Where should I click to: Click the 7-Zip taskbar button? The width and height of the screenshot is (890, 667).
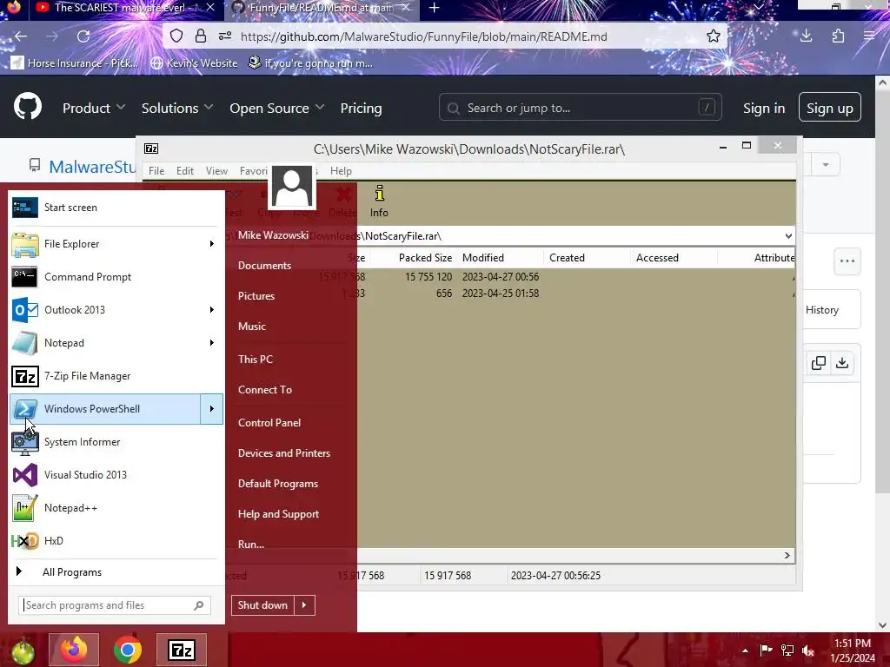click(182, 650)
